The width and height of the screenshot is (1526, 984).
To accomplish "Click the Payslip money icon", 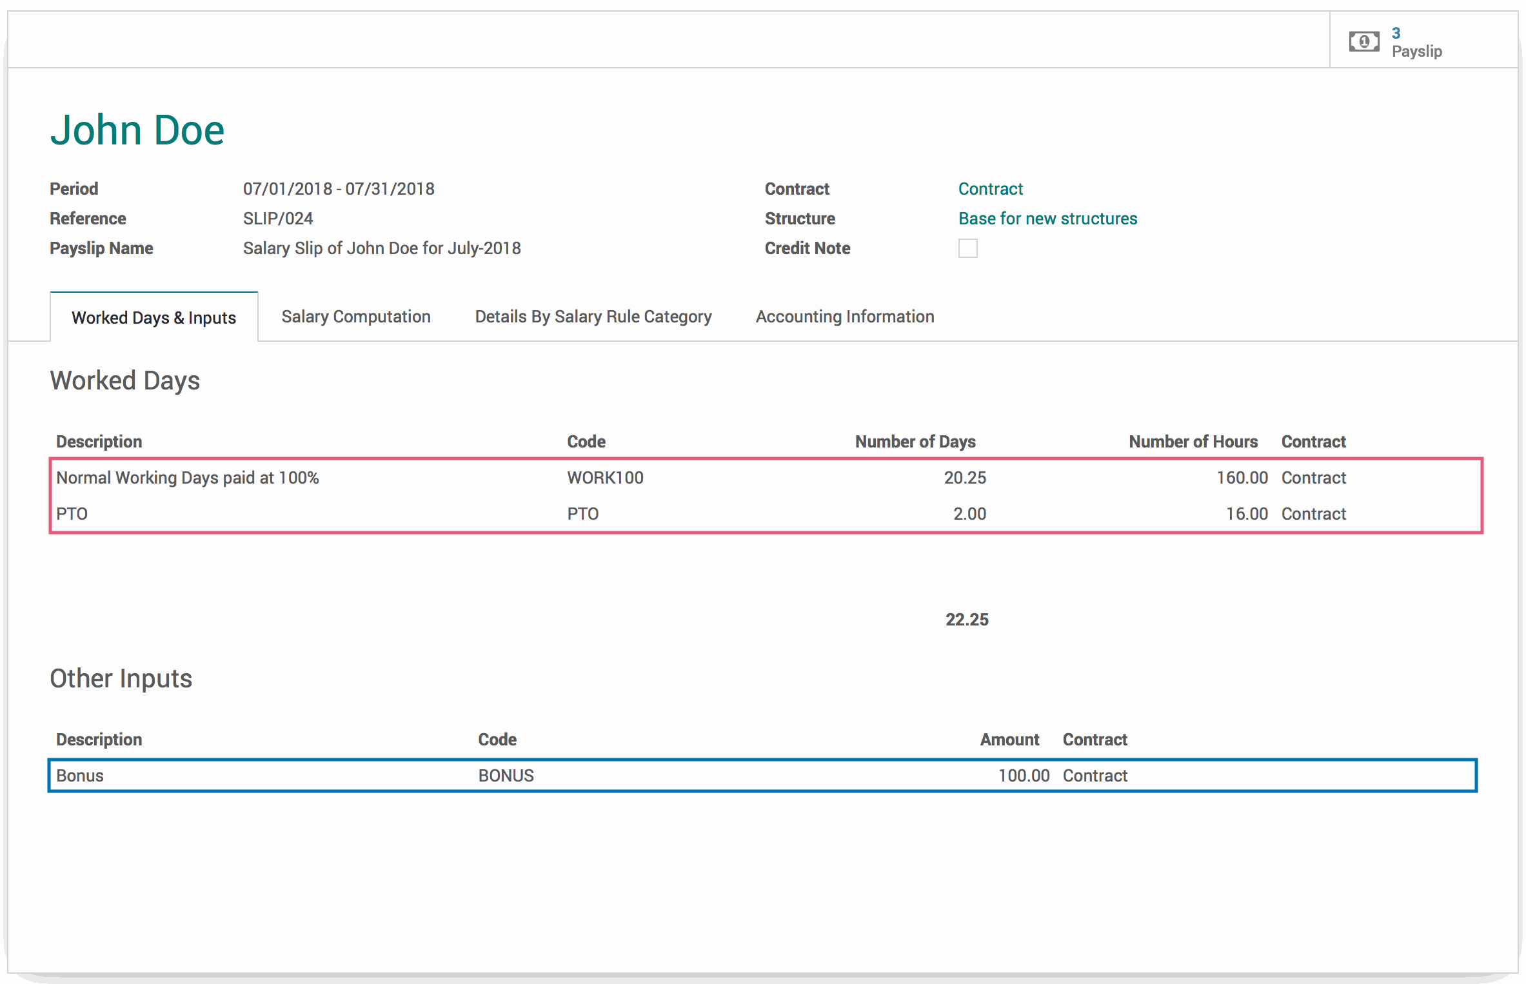I will pos(1363,42).
